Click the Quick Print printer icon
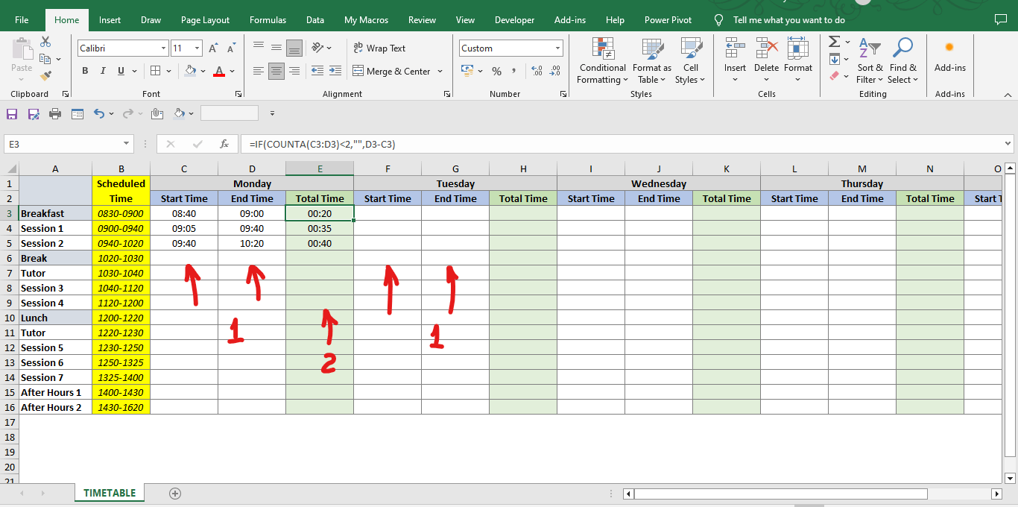 tap(55, 113)
